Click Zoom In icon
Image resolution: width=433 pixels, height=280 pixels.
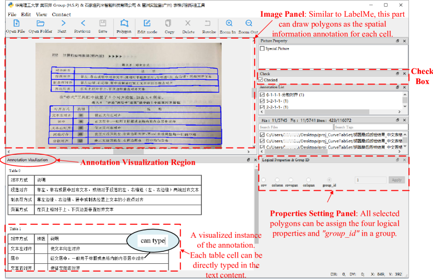[x=229, y=23]
